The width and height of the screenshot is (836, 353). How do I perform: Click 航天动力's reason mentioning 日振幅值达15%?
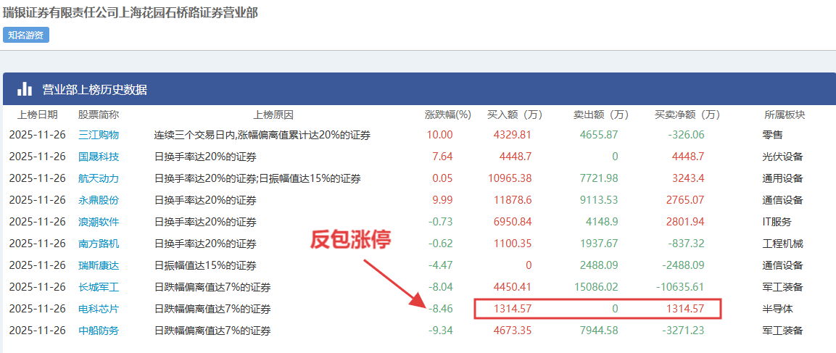click(x=257, y=178)
